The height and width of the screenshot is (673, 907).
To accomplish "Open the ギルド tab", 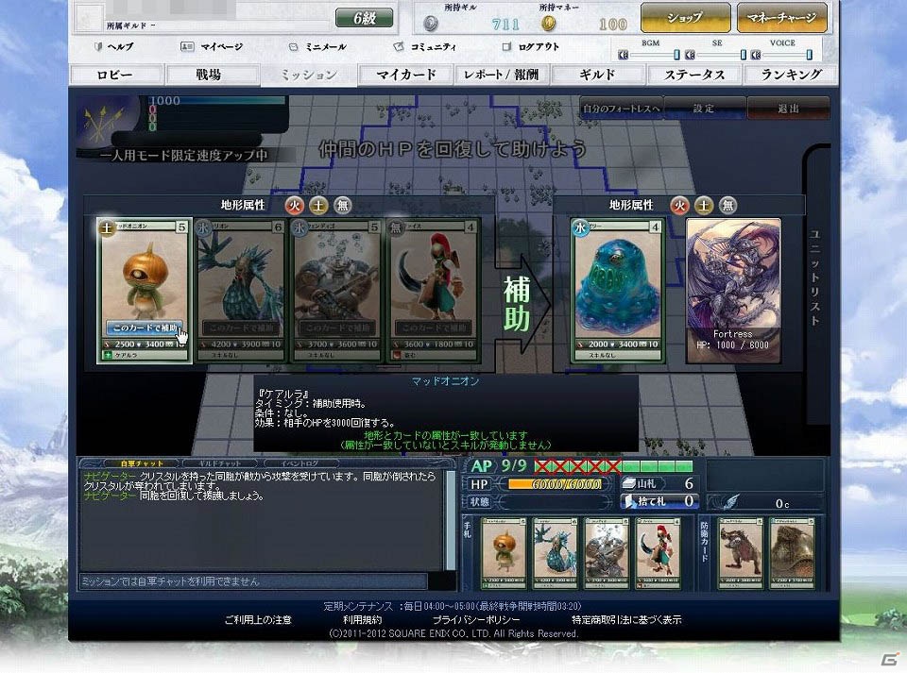I will (597, 76).
